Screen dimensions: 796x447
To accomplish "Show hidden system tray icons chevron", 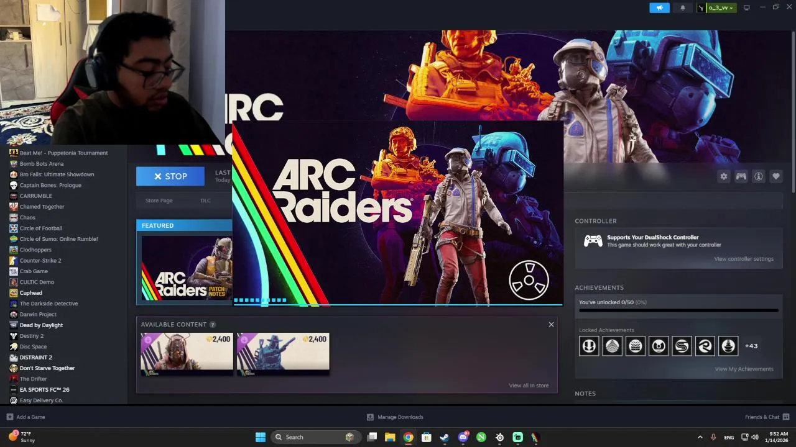I will 700,437.
